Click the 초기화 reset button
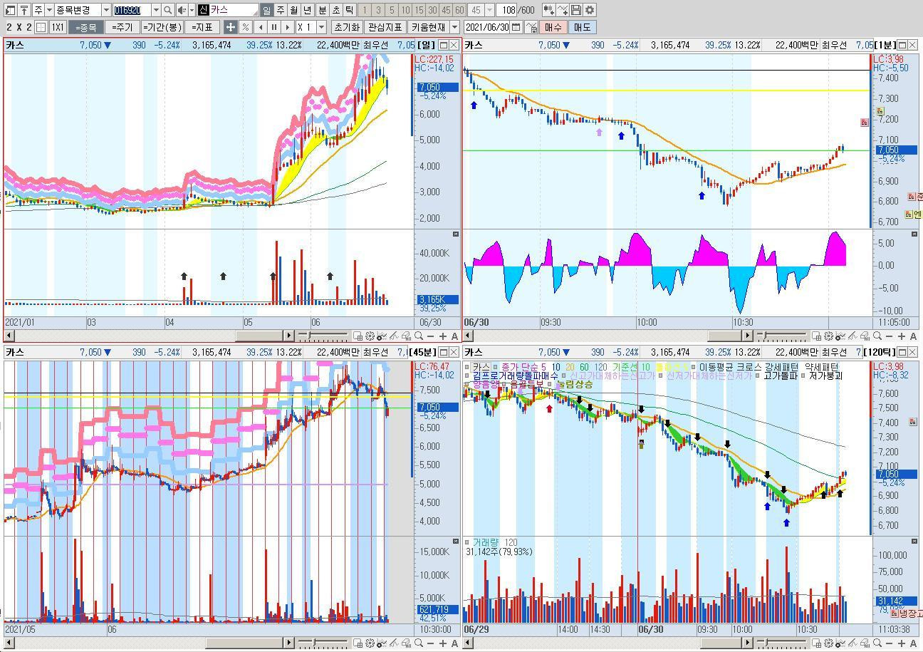Viewport: 923px width, 652px height. [347, 27]
